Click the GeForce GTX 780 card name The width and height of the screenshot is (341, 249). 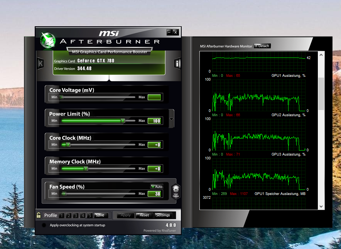[x=96, y=61]
